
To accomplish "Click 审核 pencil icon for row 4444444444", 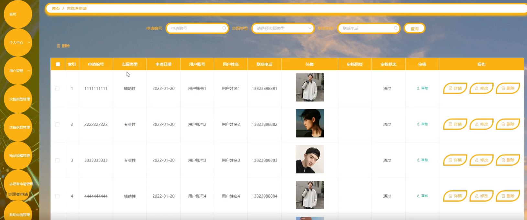I will click(418, 196).
